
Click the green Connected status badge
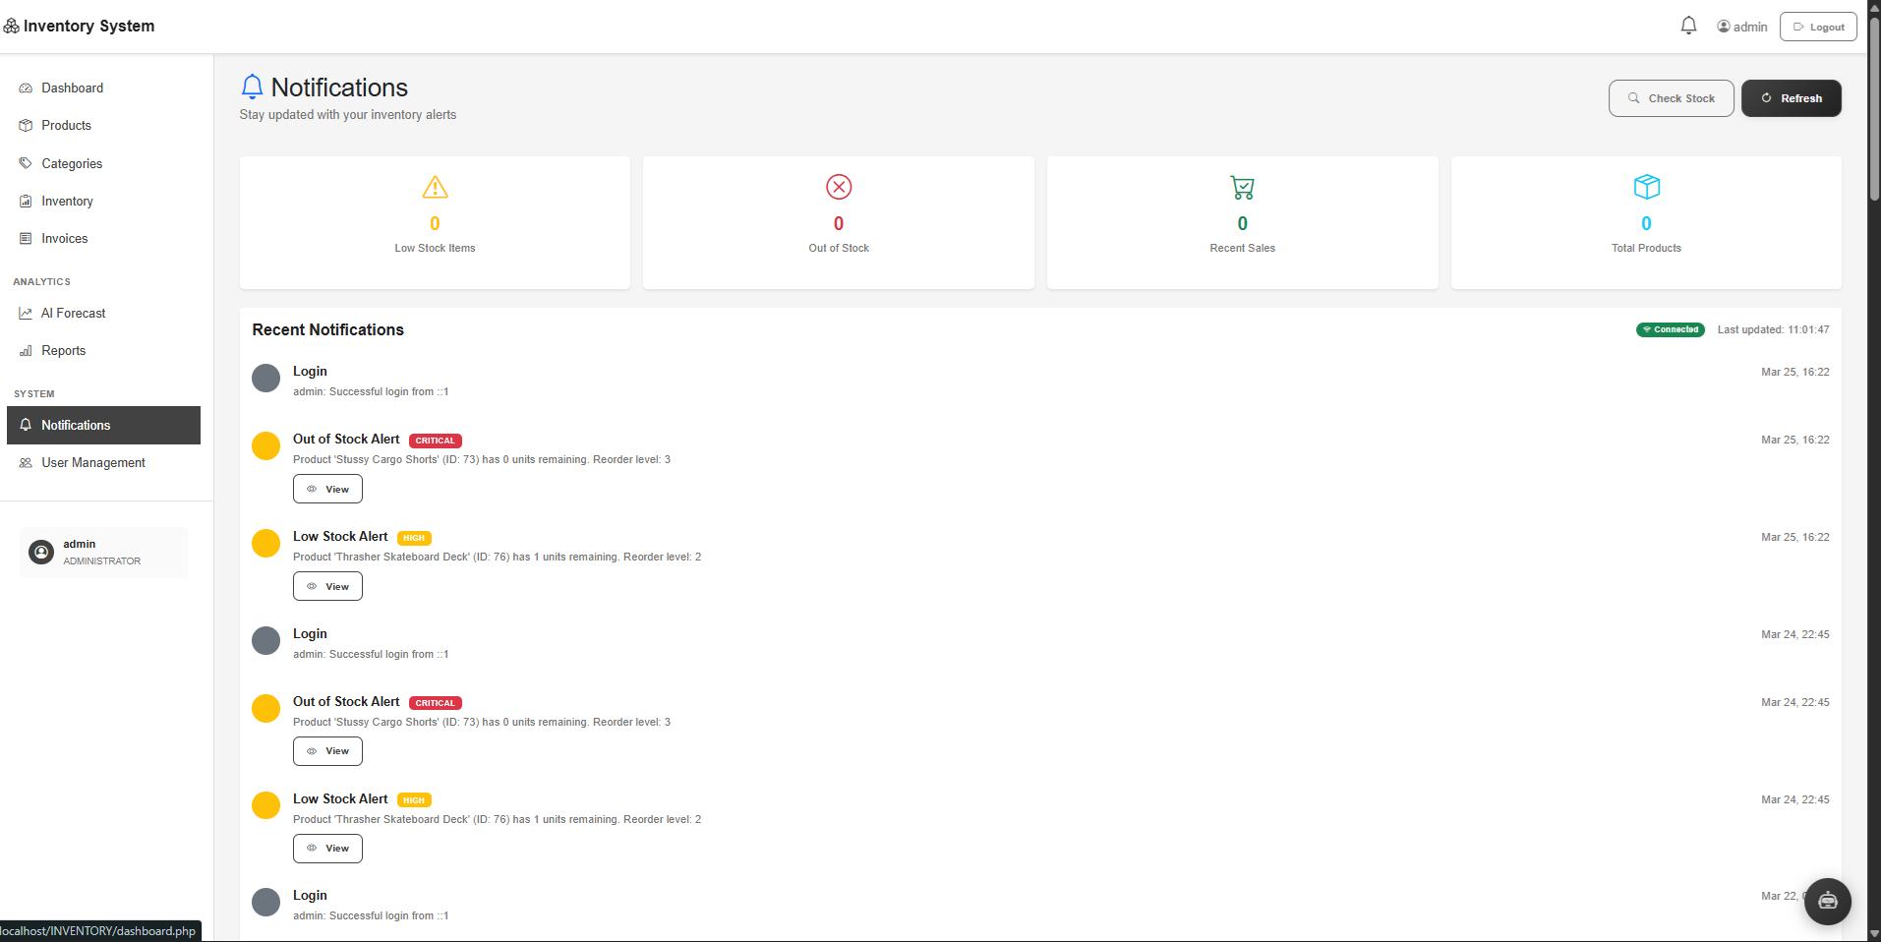pos(1670,330)
